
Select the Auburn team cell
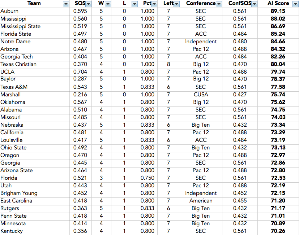tap(34, 11)
